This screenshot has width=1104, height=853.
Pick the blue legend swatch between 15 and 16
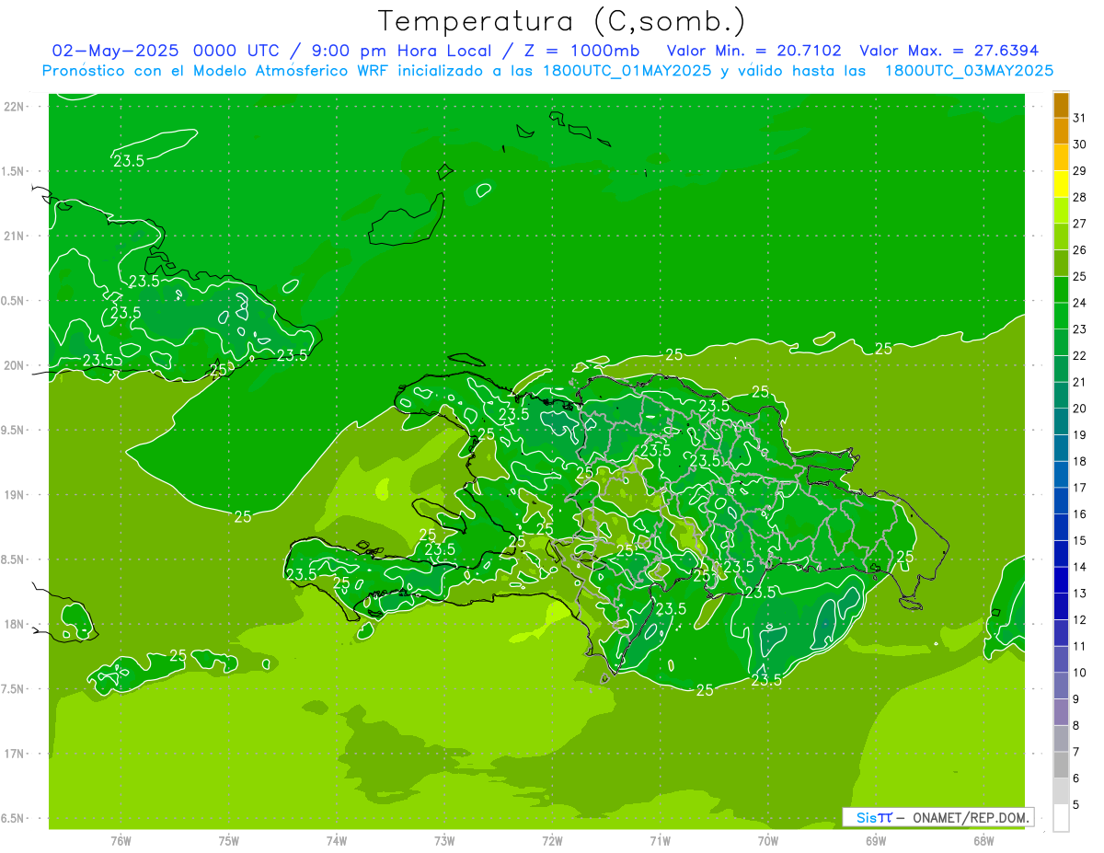(1061, 528)
